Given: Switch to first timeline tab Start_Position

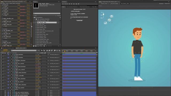Looking at the screenshot, I should click(x=8, y=48).
